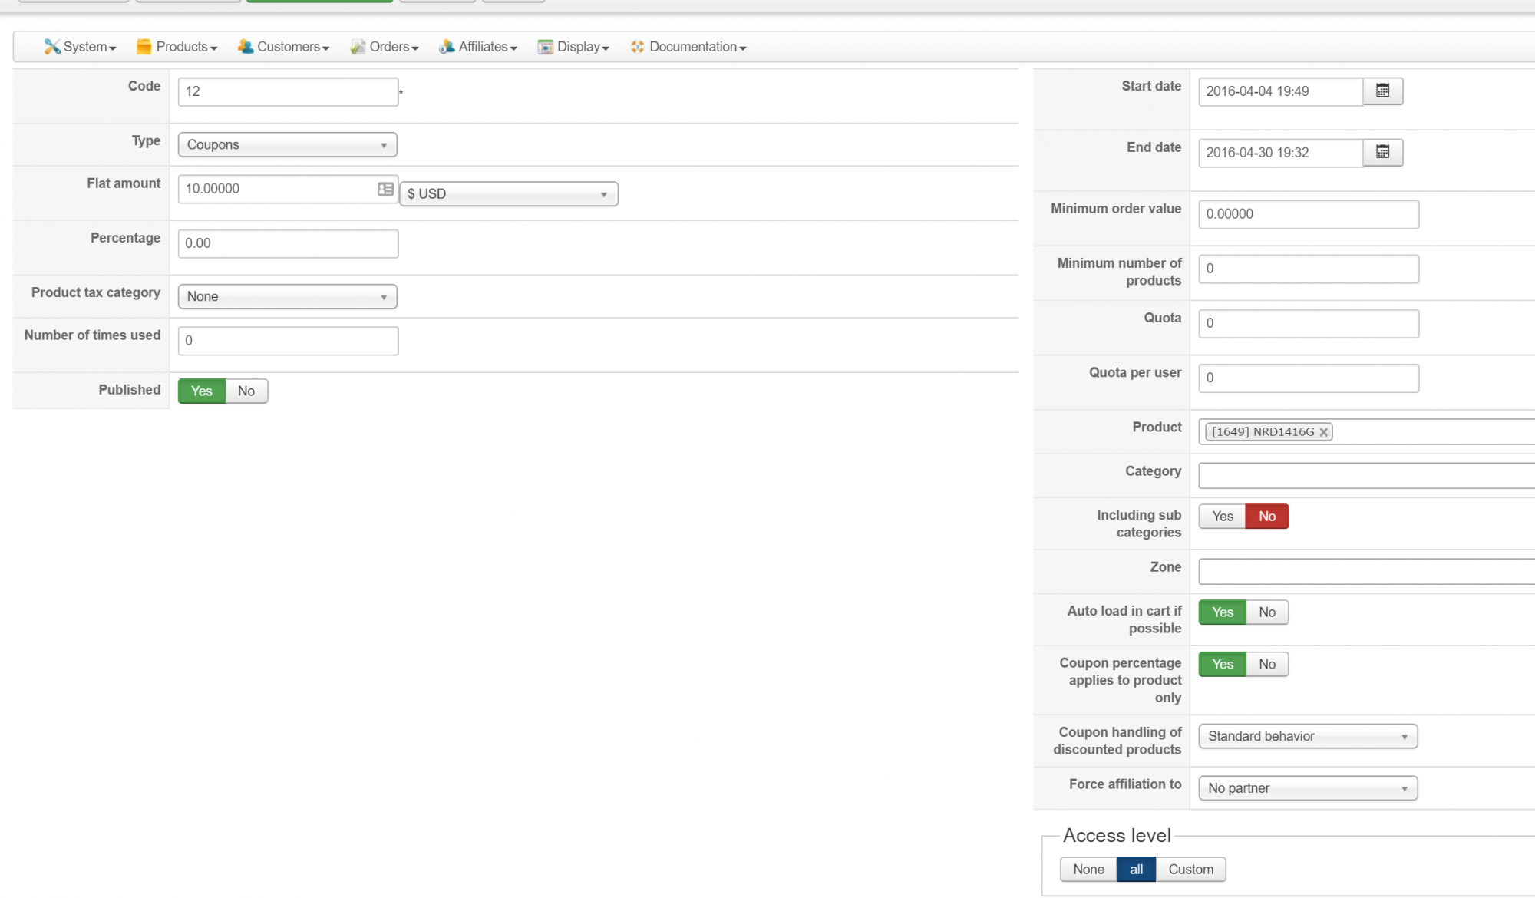This screenshot has height=898, width=1535.
Task: Set Published to No
Action: coord(246,391)
